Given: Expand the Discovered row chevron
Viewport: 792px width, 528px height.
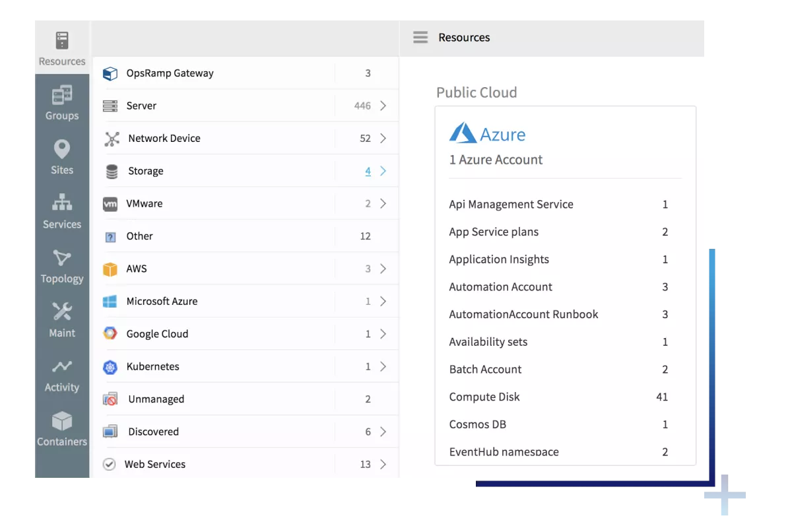Looking at the screenshot, I should (x=383, y=432).
